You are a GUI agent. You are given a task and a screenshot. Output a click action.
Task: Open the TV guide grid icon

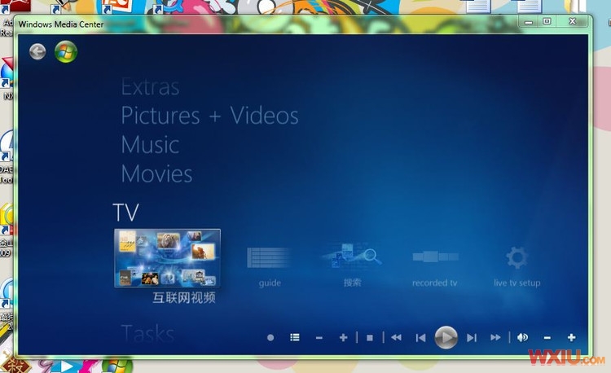click(270, 257)
